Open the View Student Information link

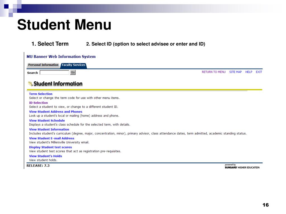[x=49, y=130]
